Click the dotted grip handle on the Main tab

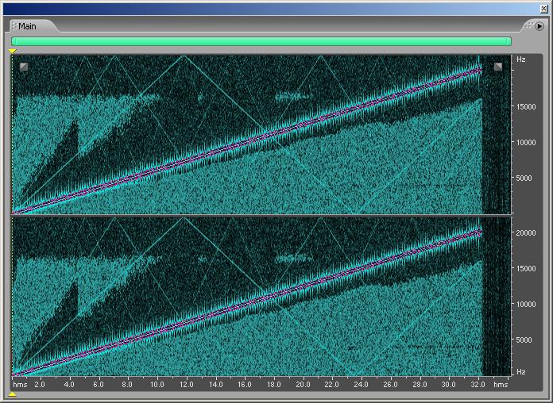coord(14,26)
